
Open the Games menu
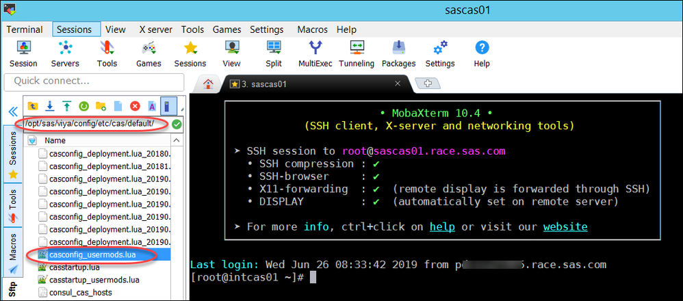(227, 29)
